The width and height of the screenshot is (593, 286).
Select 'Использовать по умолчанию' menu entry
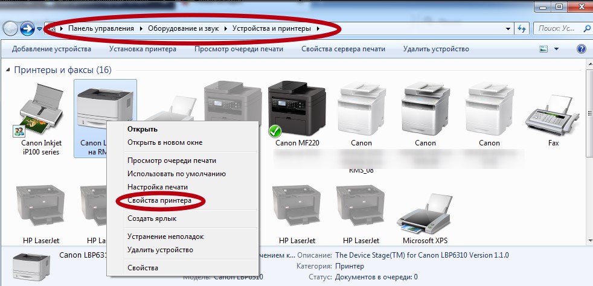176,174
